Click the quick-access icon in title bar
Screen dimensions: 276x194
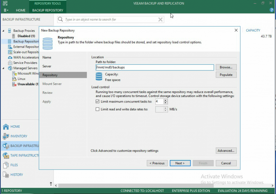click(5, 3)
